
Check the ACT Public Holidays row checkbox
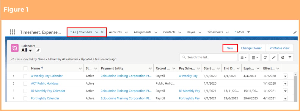tap(26, 83)
